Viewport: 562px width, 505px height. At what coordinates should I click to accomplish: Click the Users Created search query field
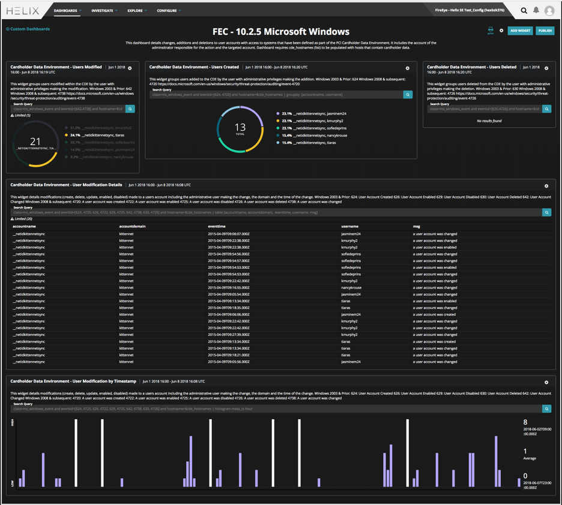[x=276, y=95]
